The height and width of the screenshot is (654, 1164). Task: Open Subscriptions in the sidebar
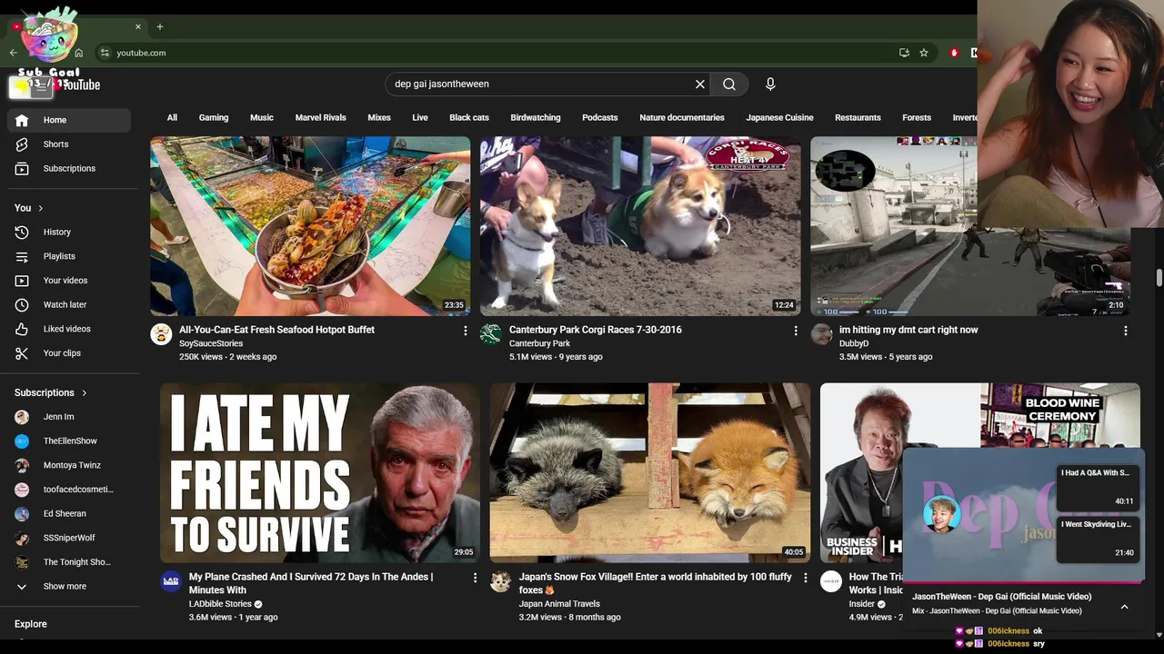(68, 168)
